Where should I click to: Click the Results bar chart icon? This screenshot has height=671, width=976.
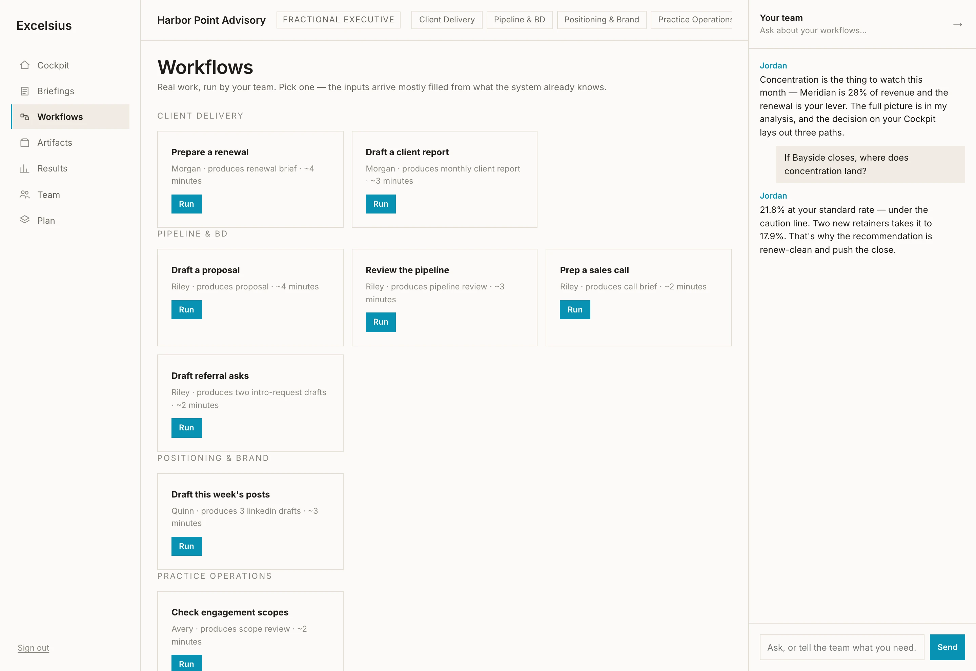(x=25, y=168)
